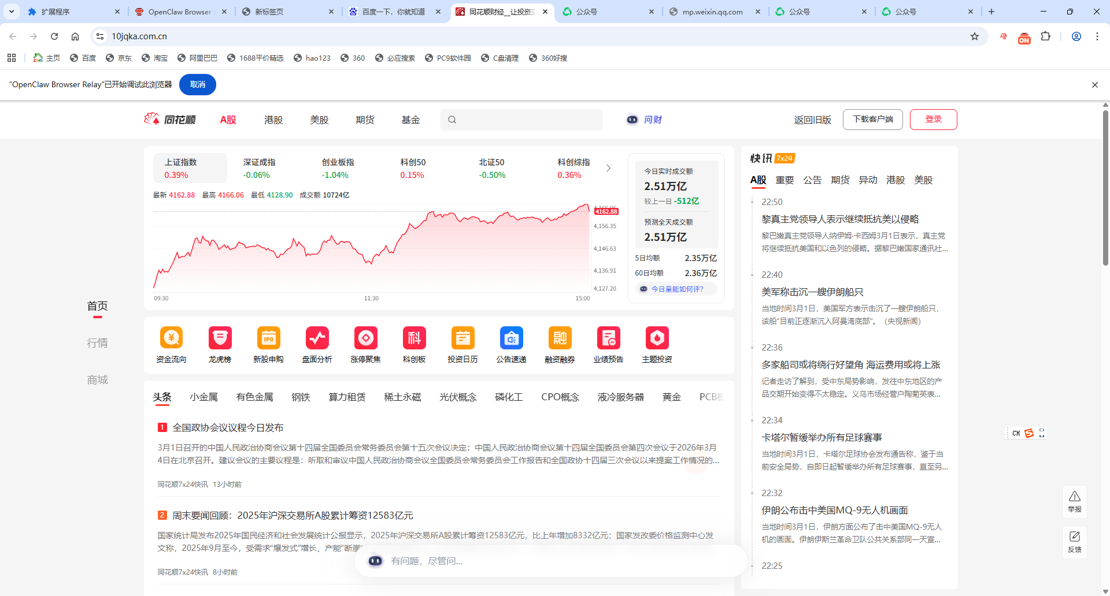Click the 融资融券 icon
Image resolution: width=1110 pixels, height=596 pixels.
pos(560,338)
